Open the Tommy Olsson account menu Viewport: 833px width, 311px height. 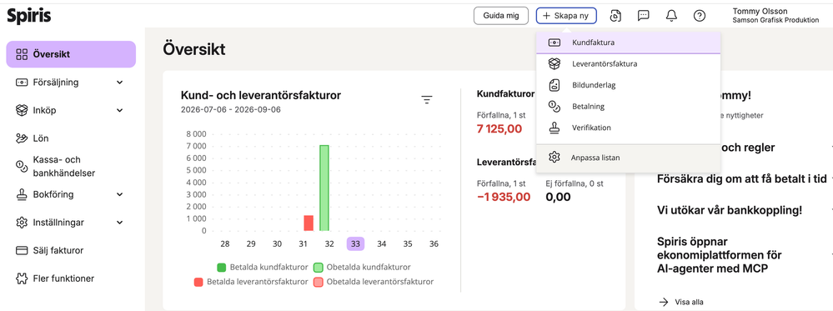(775, 15)
